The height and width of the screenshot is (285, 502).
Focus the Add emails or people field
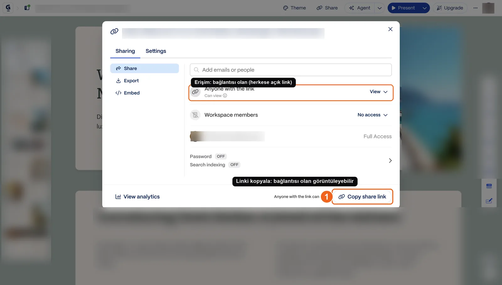291,70
